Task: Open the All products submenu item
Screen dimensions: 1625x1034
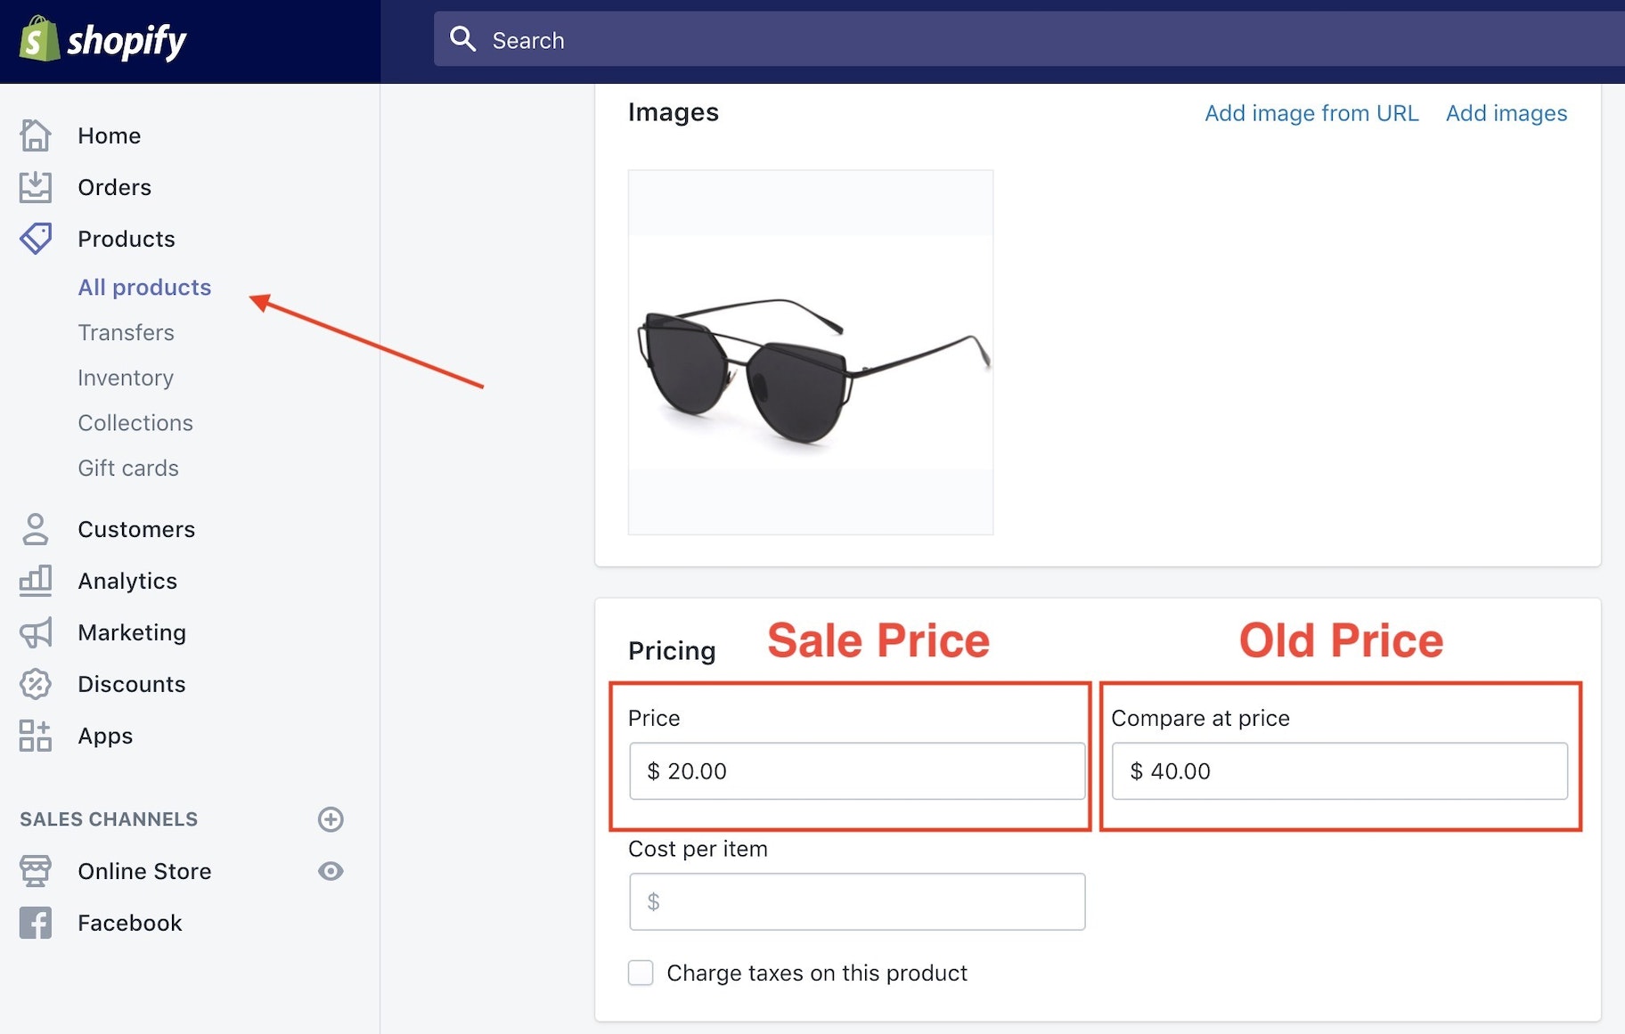Action: tap(144, 287)
